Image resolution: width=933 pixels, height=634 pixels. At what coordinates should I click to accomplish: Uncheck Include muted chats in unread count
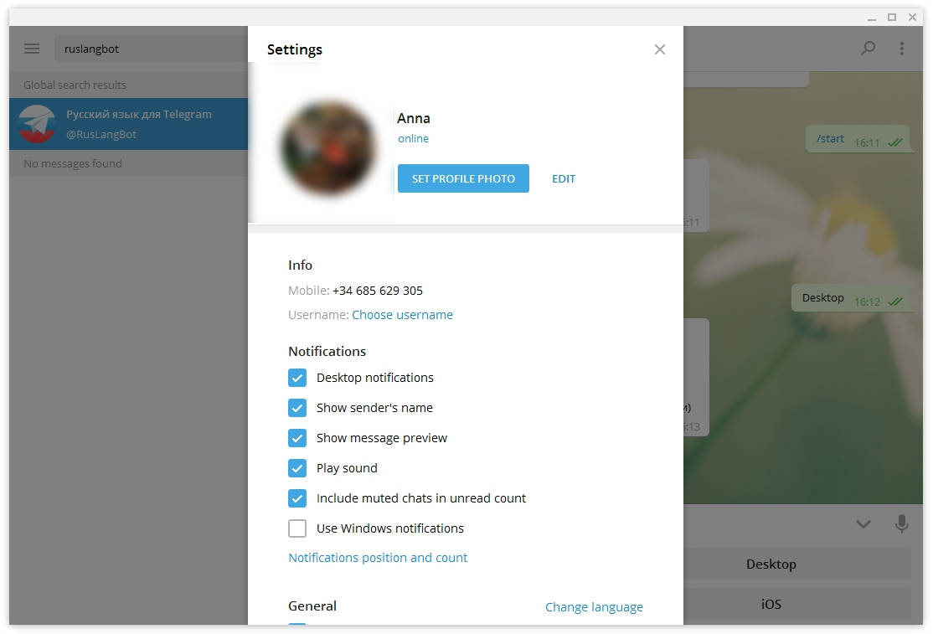(297, 498)
